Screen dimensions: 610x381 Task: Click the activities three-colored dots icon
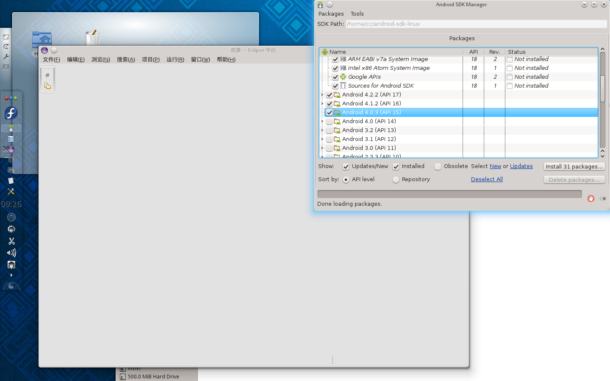[x=11, y=98]
